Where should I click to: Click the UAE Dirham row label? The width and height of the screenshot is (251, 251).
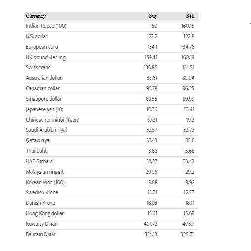click(x=39, y=161)
